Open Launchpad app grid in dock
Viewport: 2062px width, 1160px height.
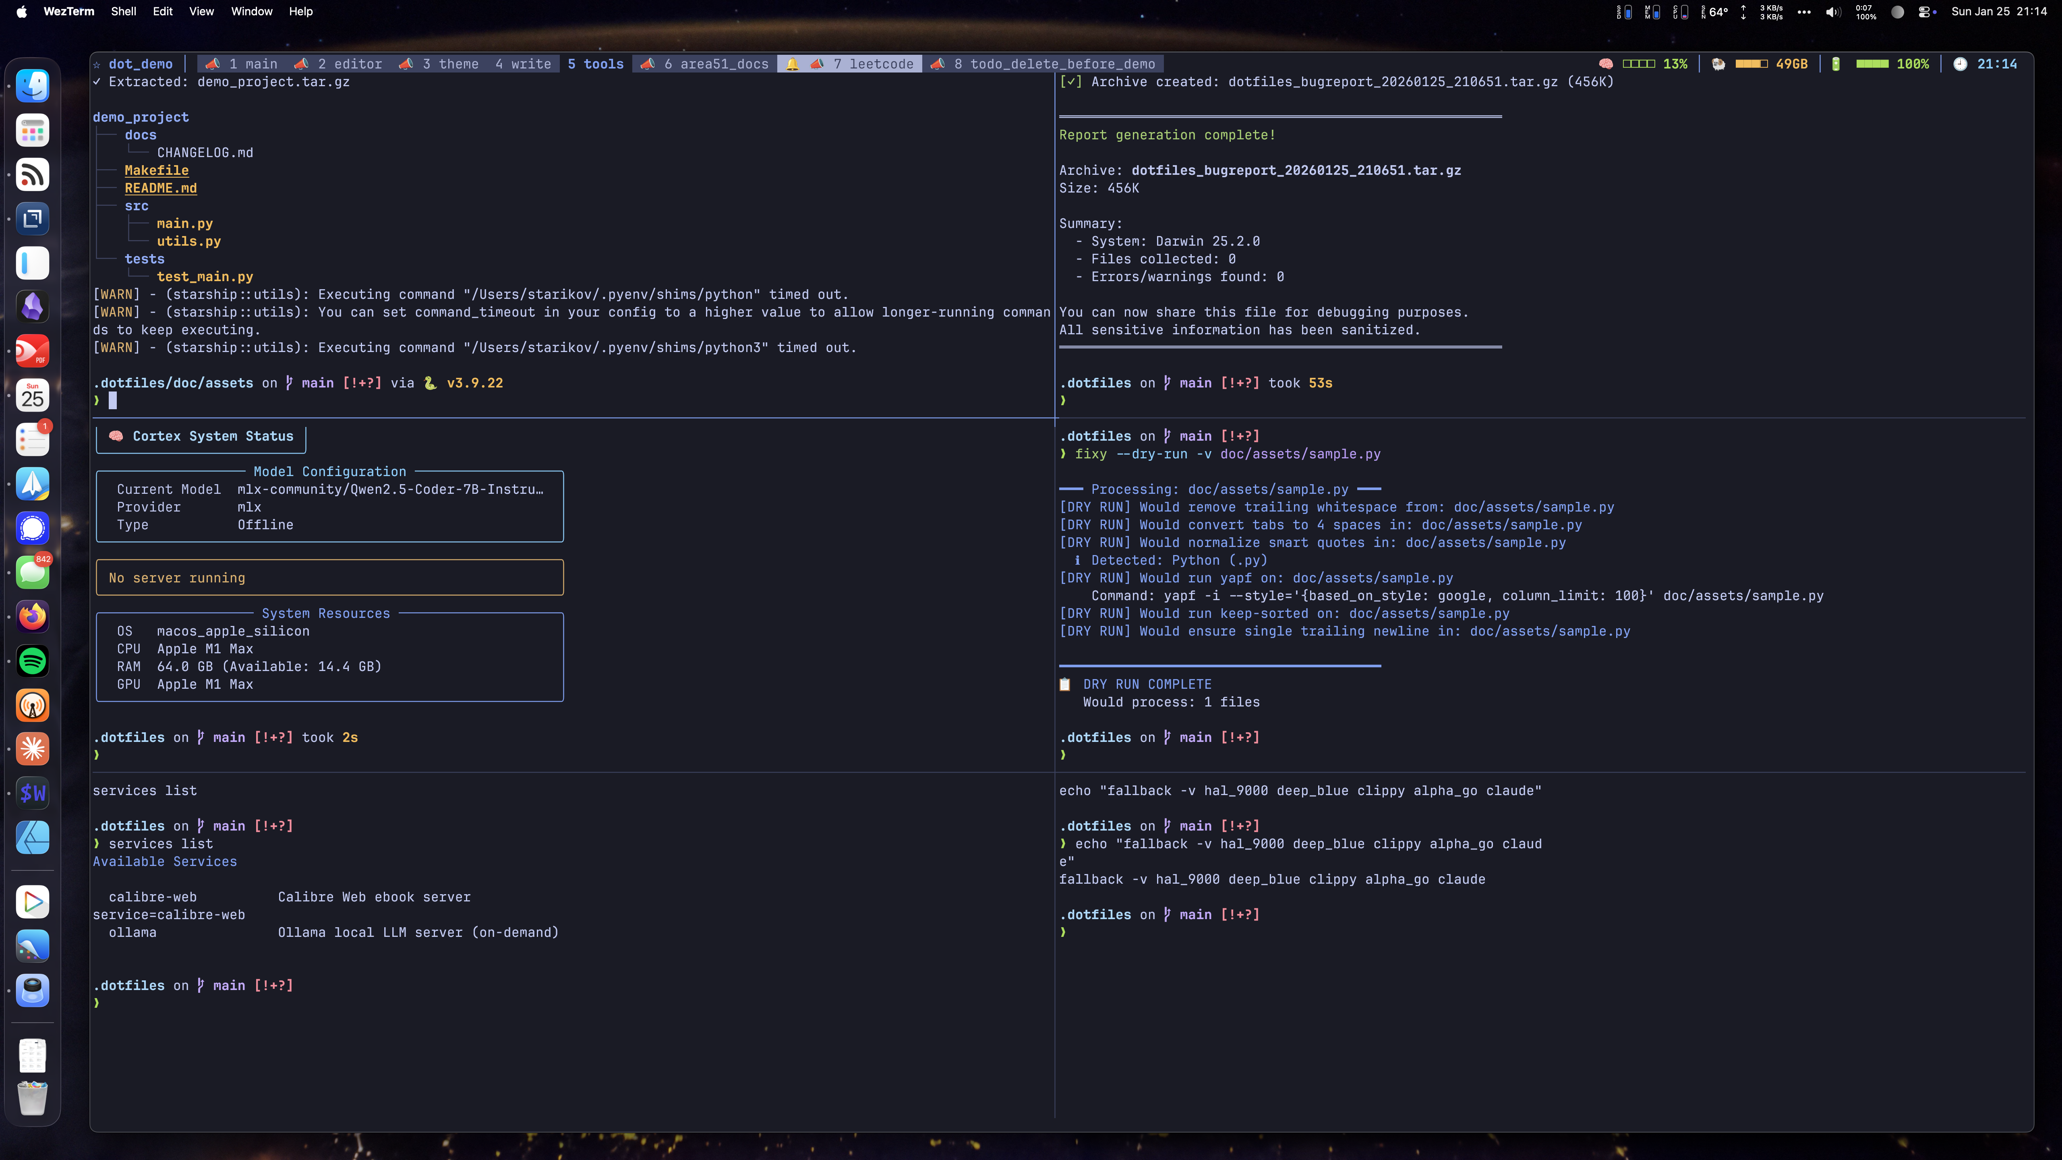[x=33, y=130]
